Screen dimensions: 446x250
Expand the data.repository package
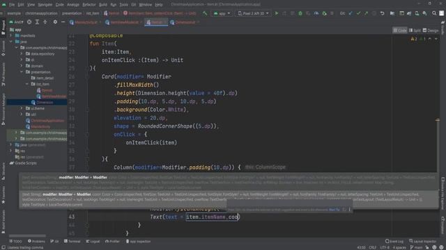(22, 53)
